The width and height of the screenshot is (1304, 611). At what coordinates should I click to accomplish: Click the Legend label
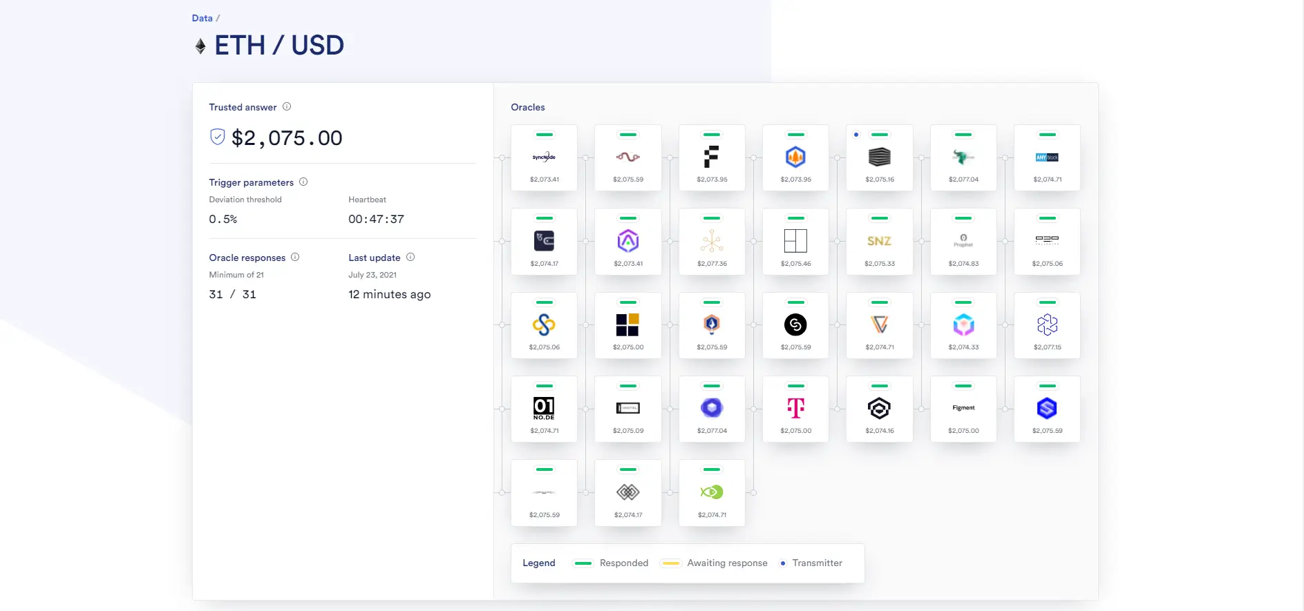click(x=539, y=563)
